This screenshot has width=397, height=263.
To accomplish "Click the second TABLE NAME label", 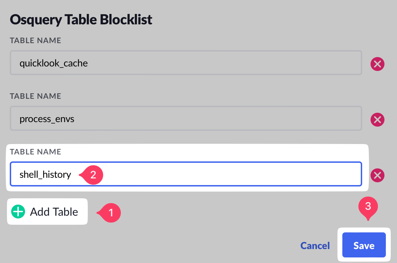I will 36,96.
